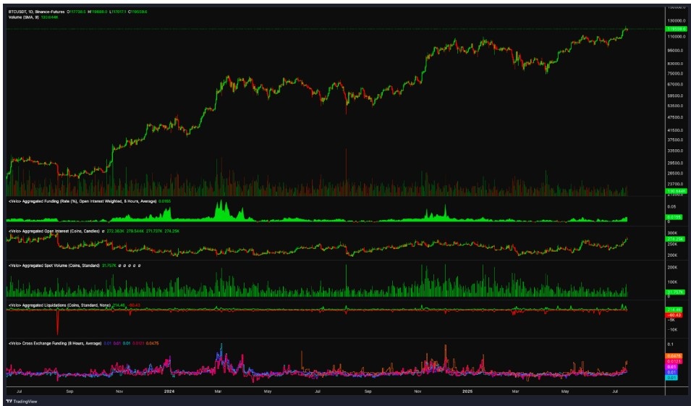Select the Volume (SMA, 9) indicator legend

tap(24, 17)
